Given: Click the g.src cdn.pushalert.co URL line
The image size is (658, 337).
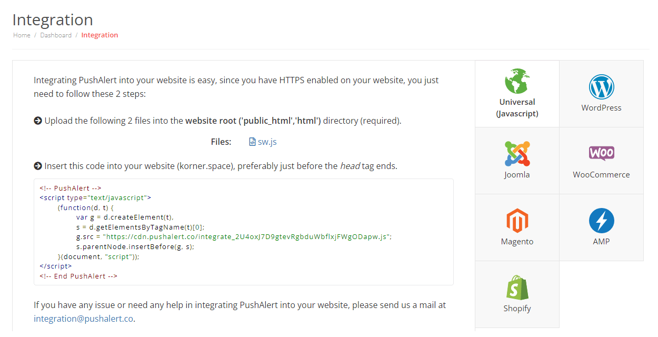Looking at the screenshot, I should (234, 236).
